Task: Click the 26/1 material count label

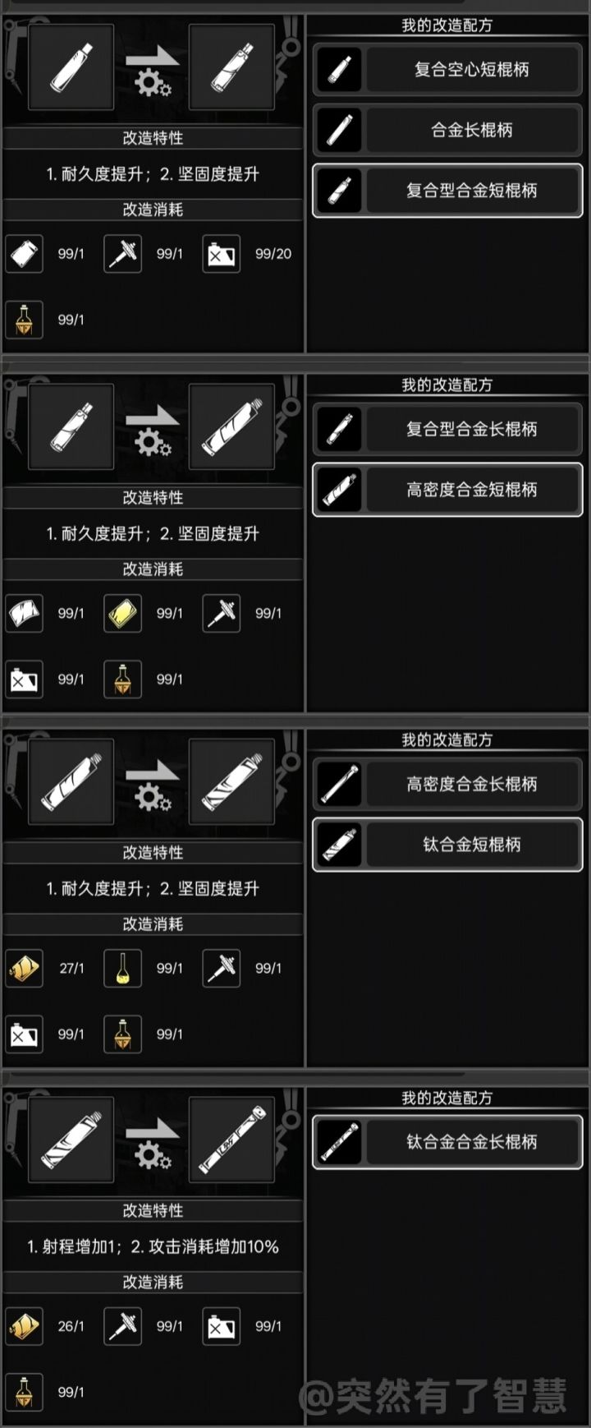Action: (71, 1326)
